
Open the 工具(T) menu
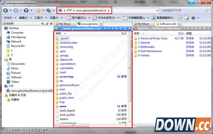click(x=39, y=18)
